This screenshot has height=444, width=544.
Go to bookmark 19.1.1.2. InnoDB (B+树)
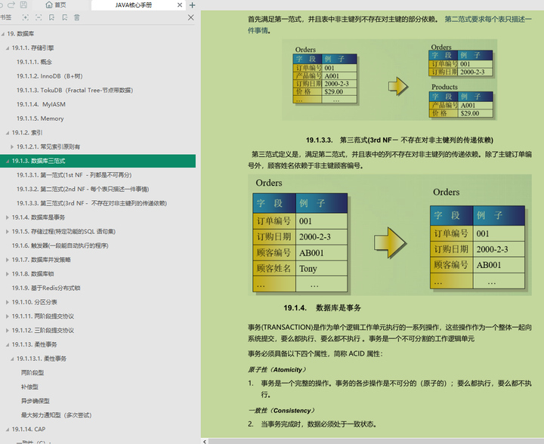coord(49,76)
